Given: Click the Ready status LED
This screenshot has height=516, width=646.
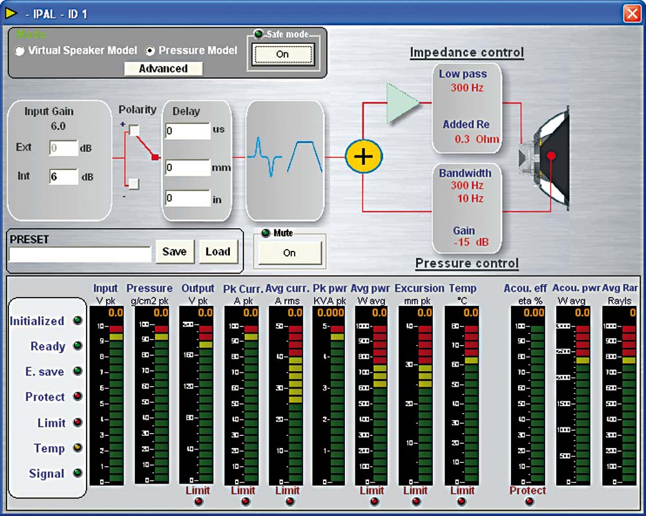Looking at the screenshot, I should [x=78, y=346].
